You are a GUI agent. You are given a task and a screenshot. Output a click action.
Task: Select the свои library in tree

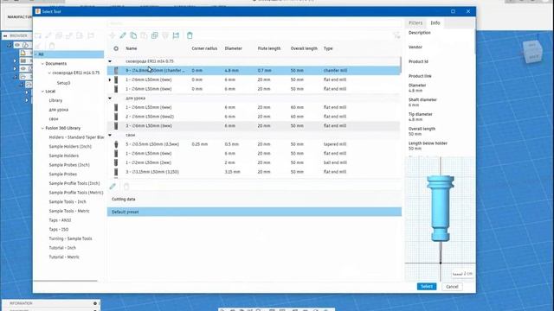(x=54, y=119)
